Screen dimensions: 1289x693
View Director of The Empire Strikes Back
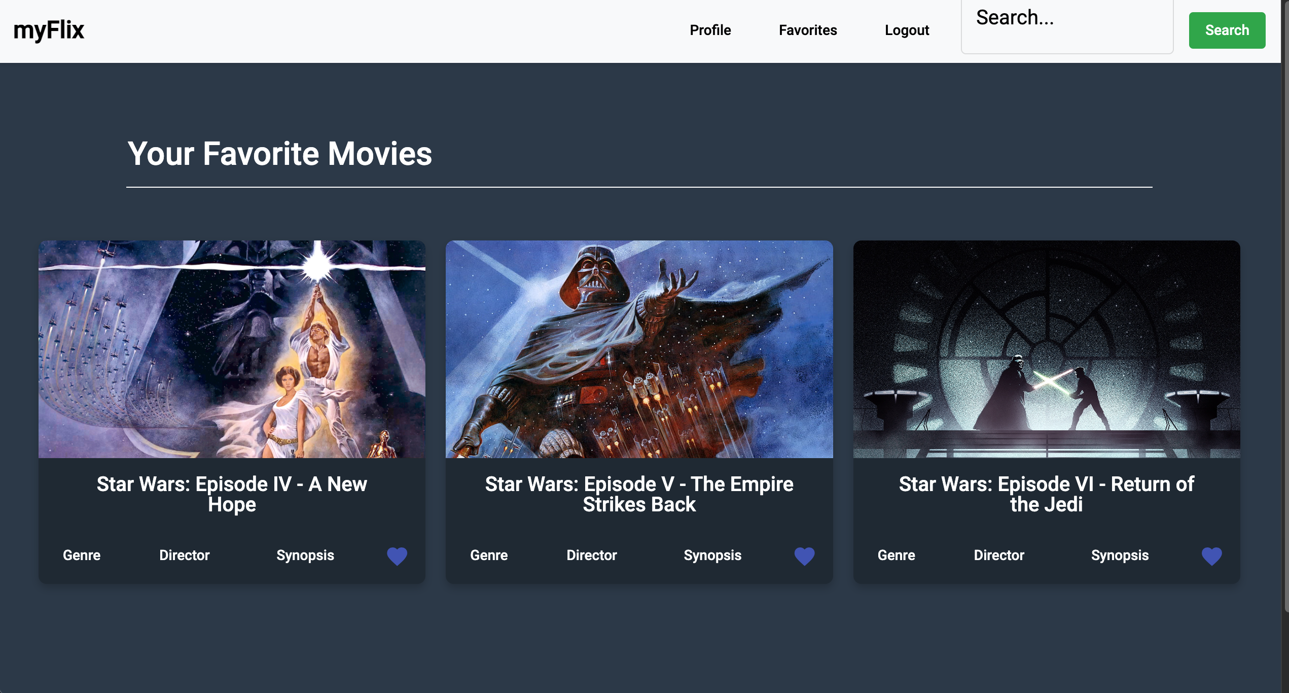tap(591, 555)
